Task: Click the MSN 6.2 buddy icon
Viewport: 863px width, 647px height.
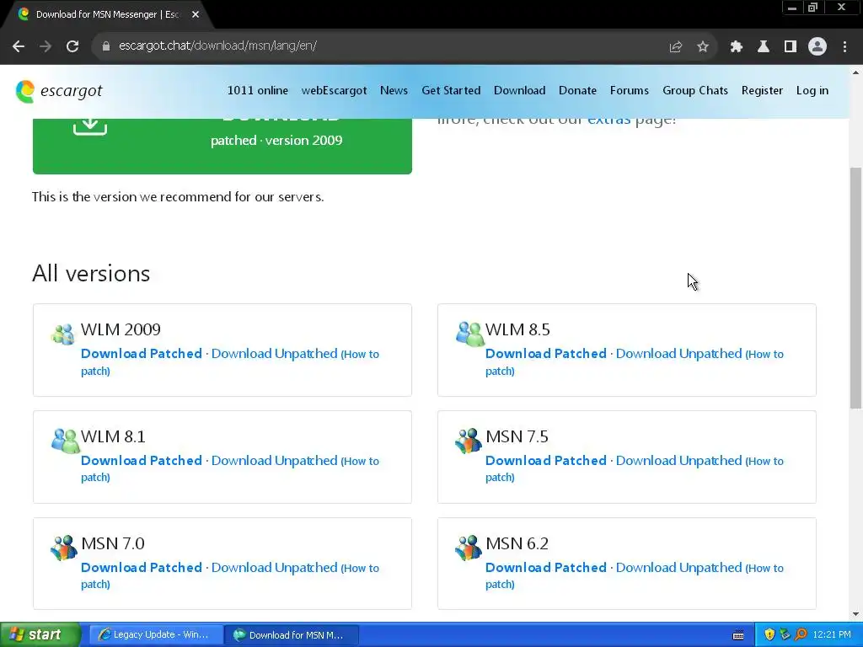Action: click(469, 548)
